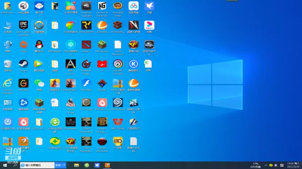Open the Administrator user folder icon
Viewport: 302px width, 169px height.
(8, 8)
